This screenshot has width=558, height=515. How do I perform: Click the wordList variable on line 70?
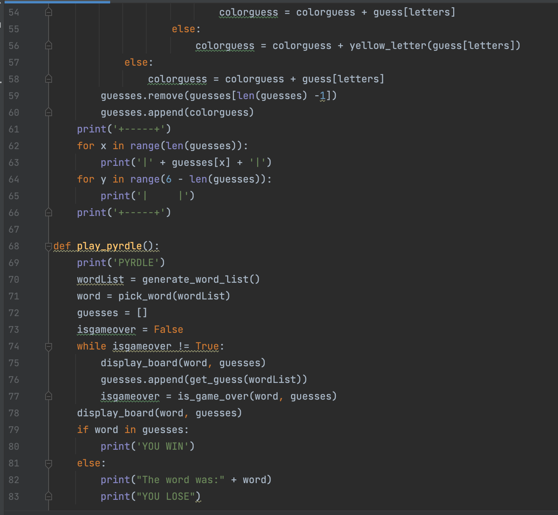coord(100,279)
